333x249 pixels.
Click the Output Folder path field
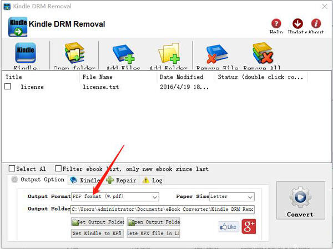tap(163, 209)
